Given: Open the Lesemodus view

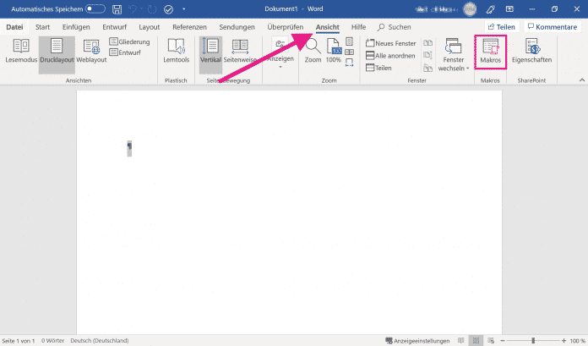Looking at the screenshot, I should [20, 52].
